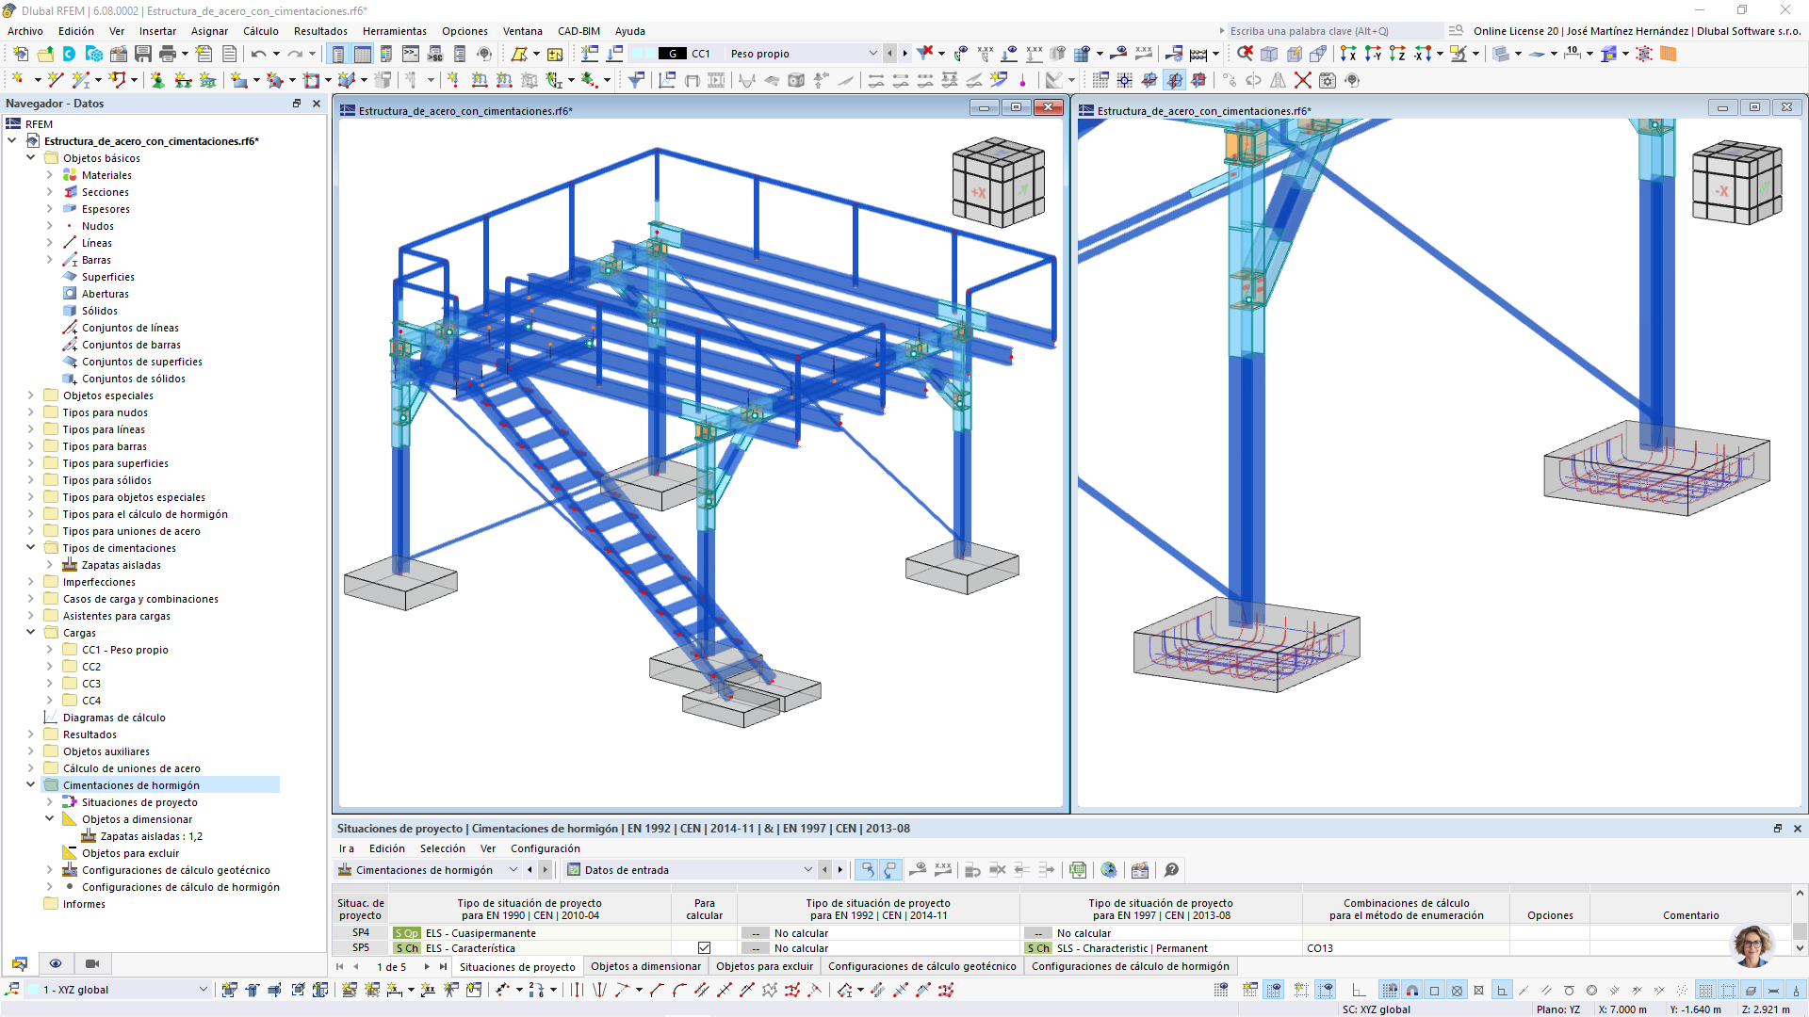Toggle Para calcular checkbox for SP5
The image size is (1809, 1017).
tap(704, 948)
